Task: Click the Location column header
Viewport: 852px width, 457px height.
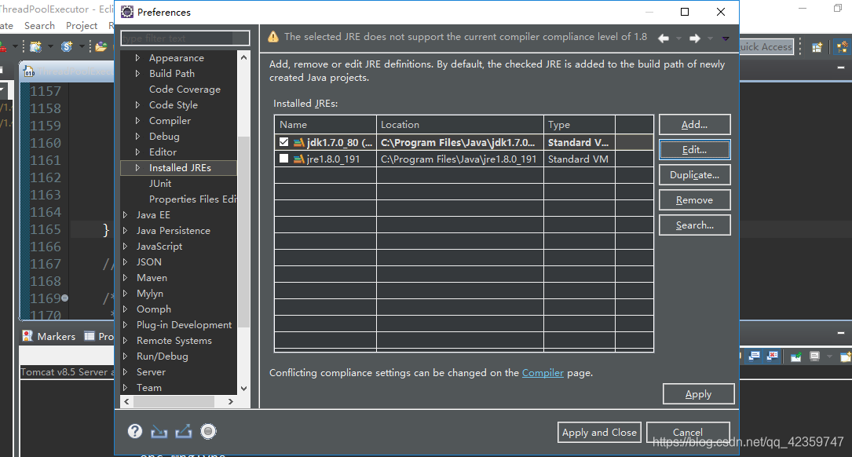Action: (x=459, y=124)
